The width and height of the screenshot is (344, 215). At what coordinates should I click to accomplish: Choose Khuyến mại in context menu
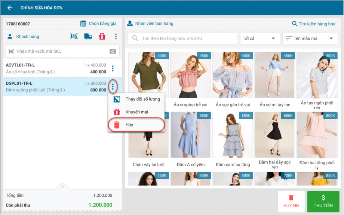(x=136, y=112)
